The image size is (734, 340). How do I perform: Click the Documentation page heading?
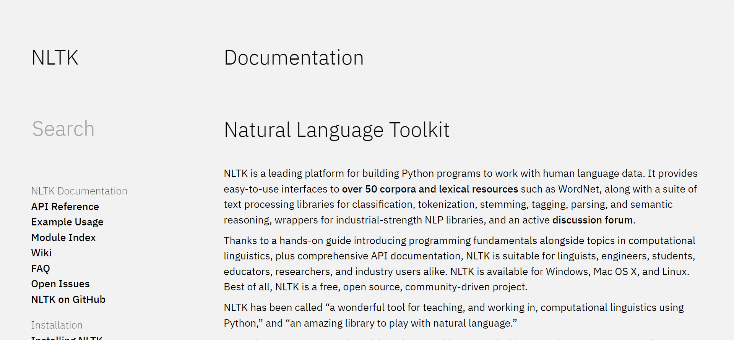pyautogui.click(x=294, y=58)
